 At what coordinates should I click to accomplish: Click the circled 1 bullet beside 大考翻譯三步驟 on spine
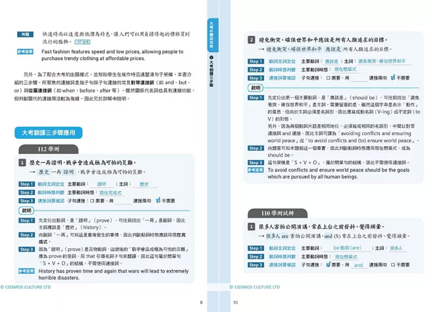[x=211, y=57]
